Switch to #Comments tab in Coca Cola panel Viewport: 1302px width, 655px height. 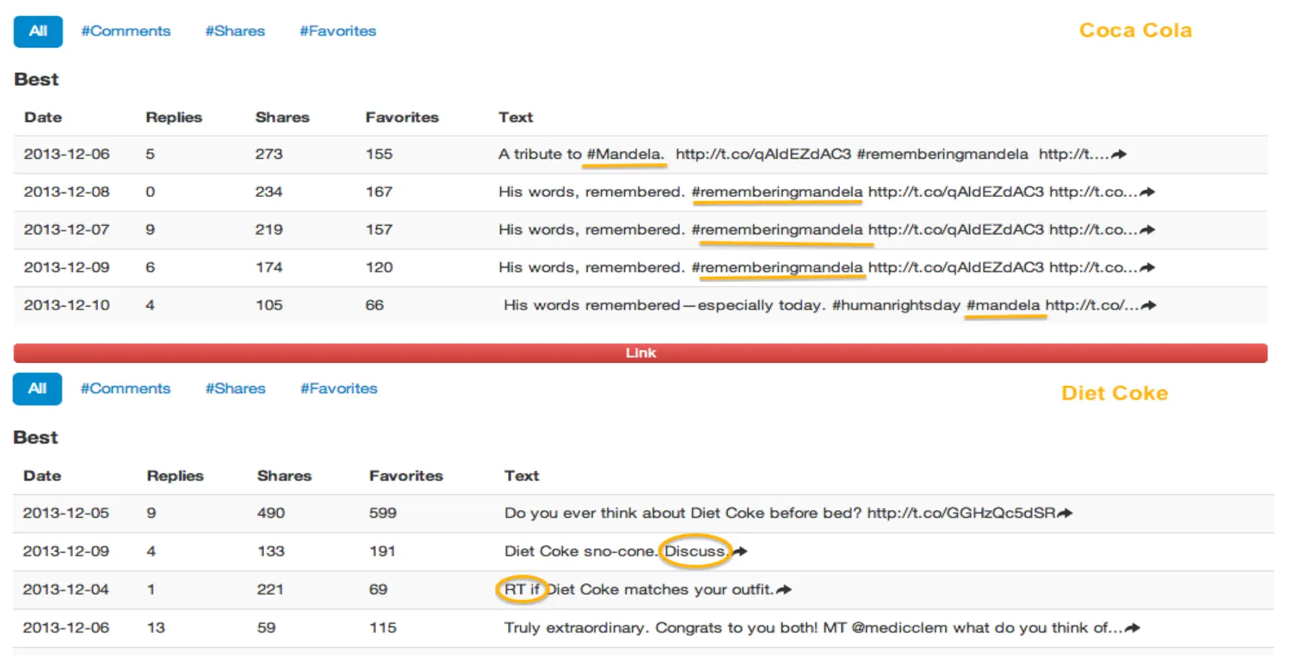[x=126, y=31]
